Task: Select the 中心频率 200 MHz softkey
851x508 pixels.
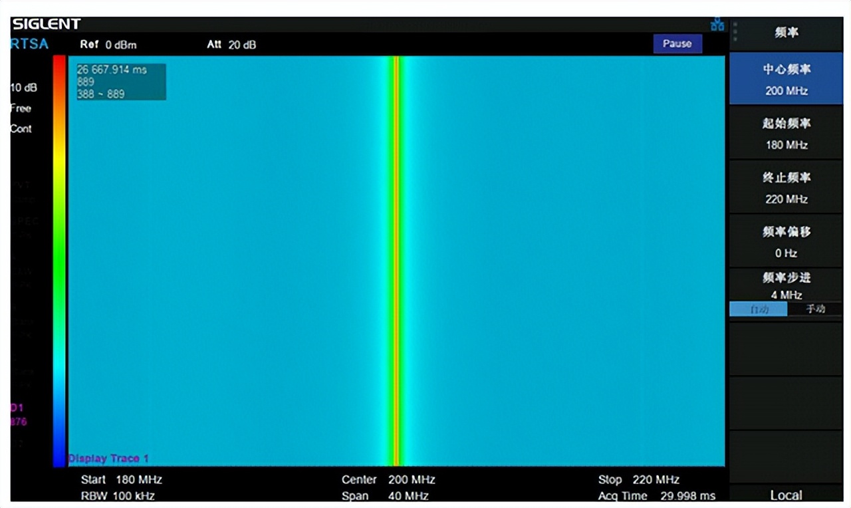Action: [786, 79]
